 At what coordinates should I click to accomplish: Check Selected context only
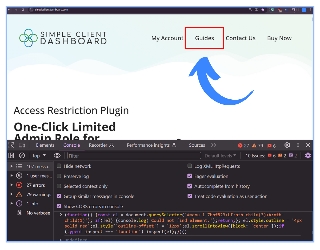pos(59,186)
